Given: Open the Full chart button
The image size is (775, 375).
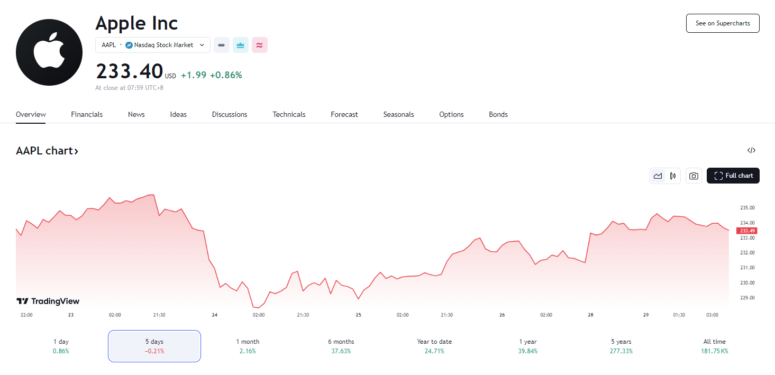Looking at the screenshot, I should pos(733,176).
